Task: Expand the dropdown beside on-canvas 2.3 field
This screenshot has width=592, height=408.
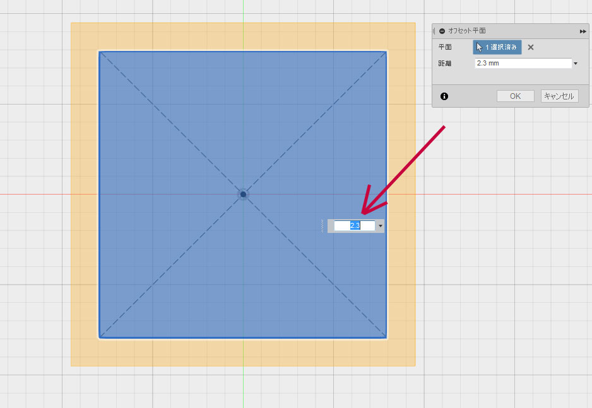Action: (380, 225)
